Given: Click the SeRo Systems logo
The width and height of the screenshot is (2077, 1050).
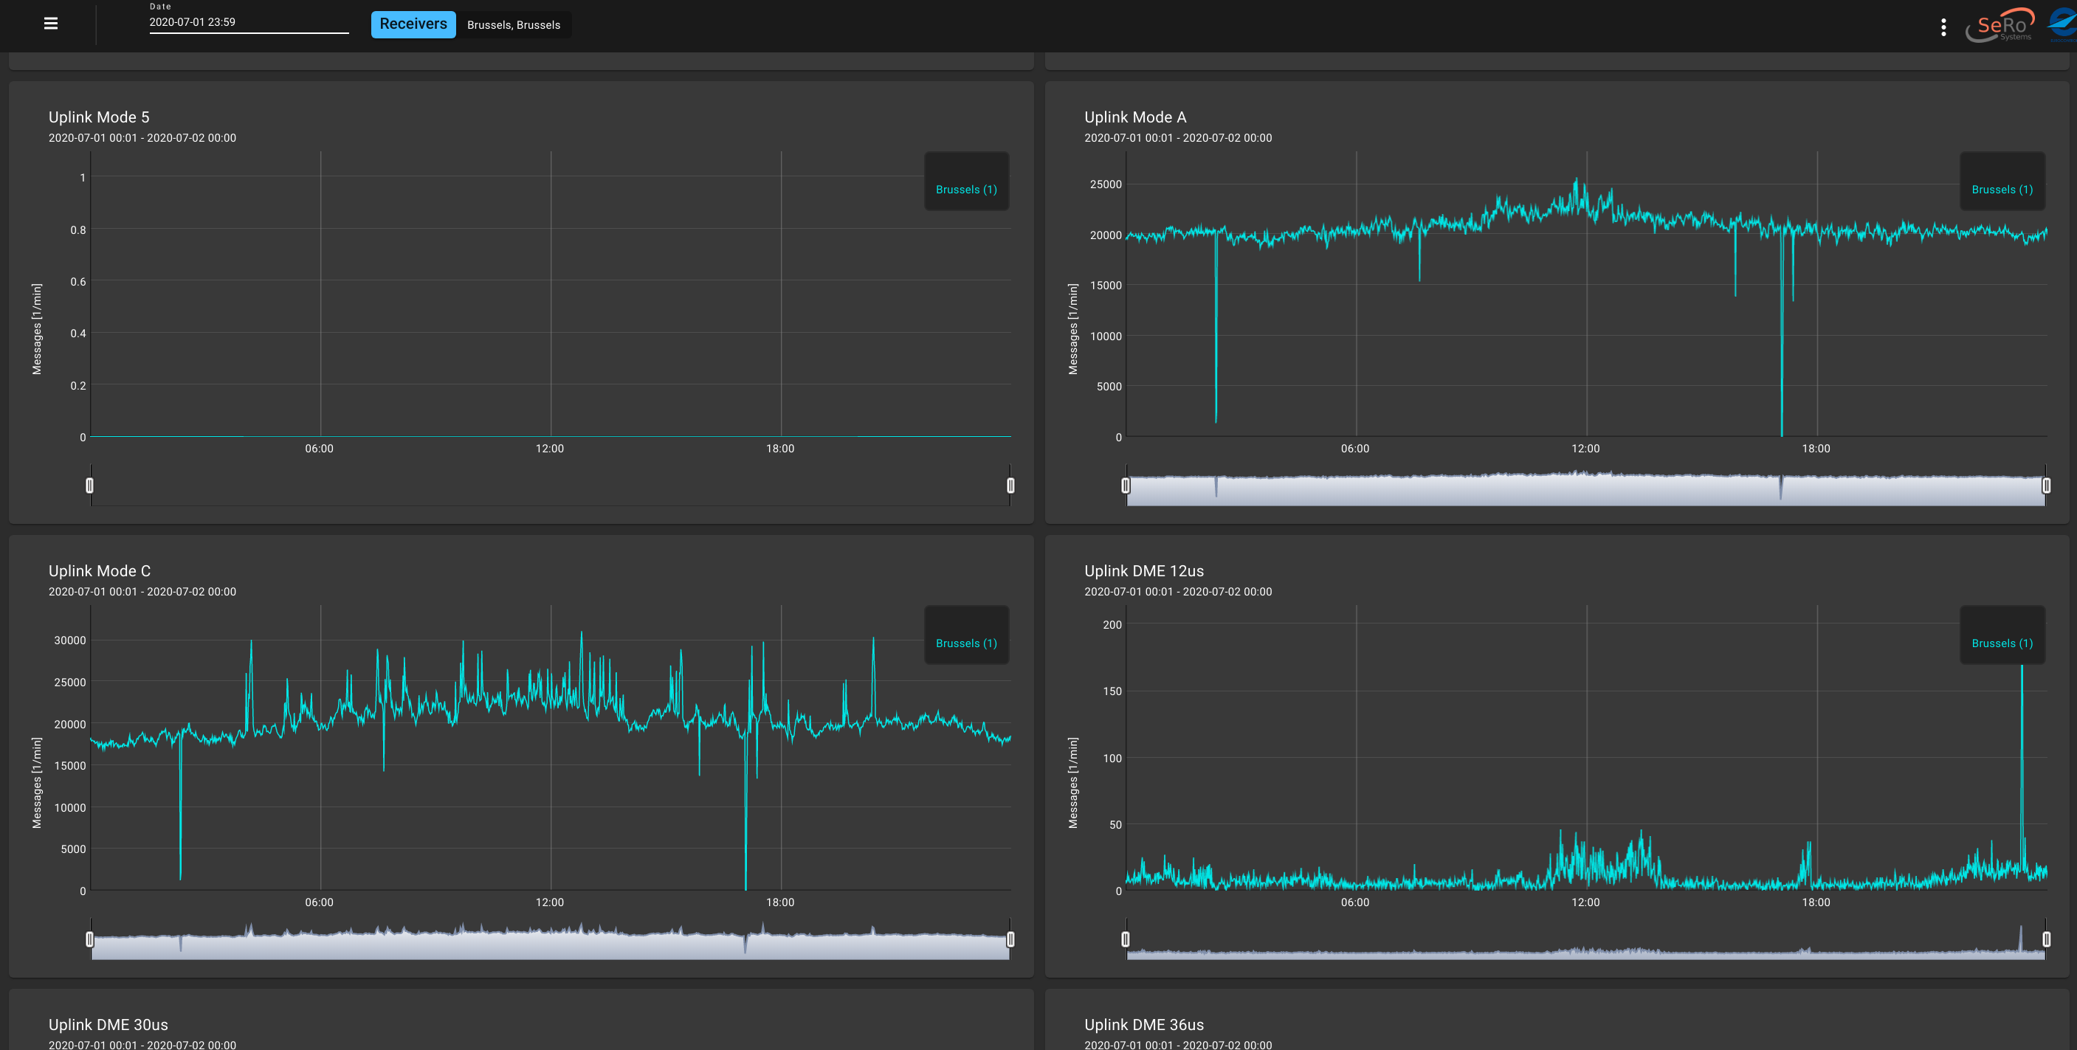Looking at the screenshot, I should [2004, 25].
